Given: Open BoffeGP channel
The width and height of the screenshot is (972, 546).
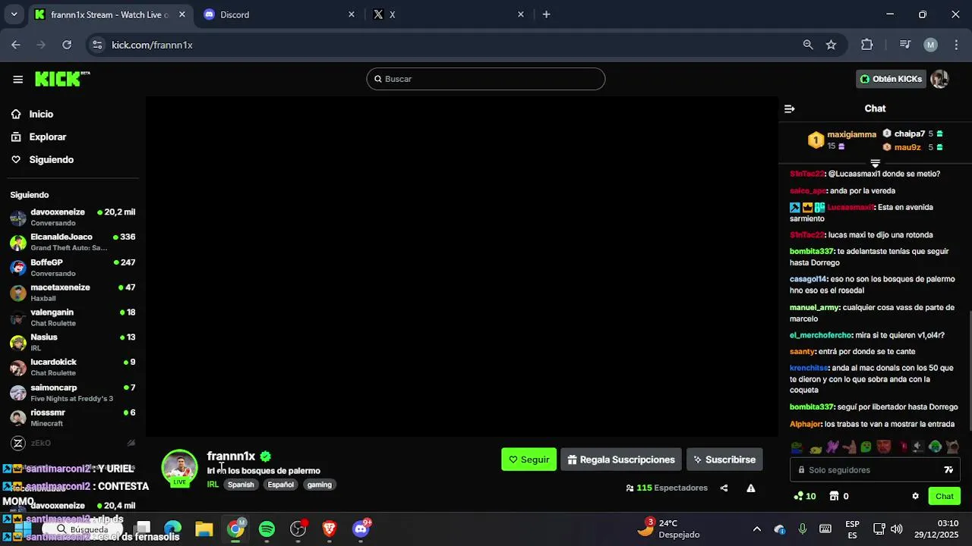Looking at the screenshot, I should [x=72, y=267].
